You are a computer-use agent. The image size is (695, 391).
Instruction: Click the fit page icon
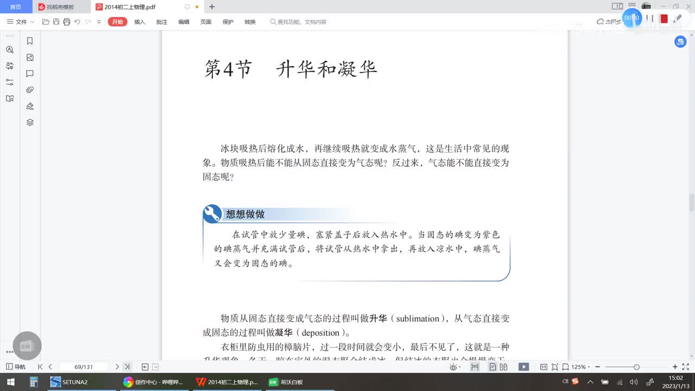555,367
